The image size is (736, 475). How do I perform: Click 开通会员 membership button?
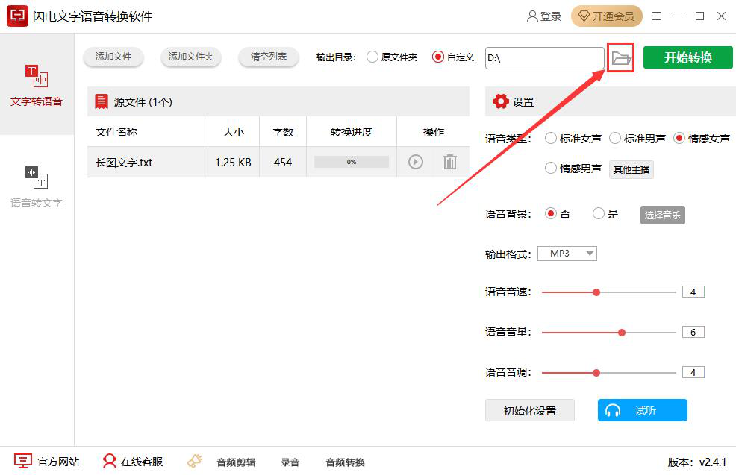606,16
